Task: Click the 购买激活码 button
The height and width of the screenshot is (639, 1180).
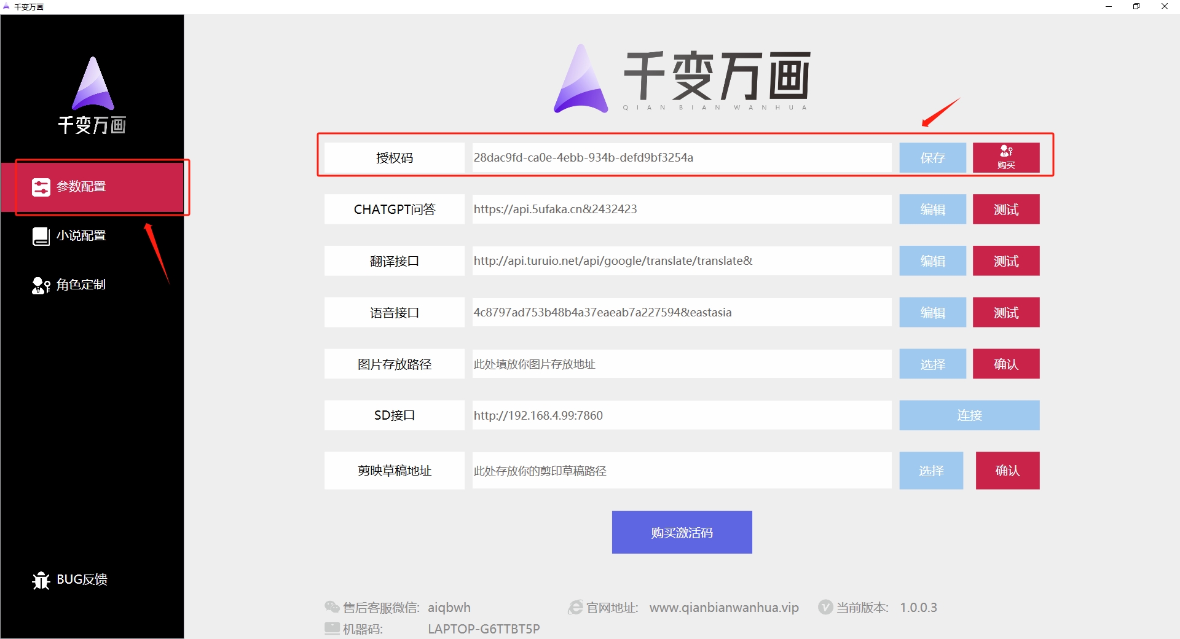Action: pos(682,532)
